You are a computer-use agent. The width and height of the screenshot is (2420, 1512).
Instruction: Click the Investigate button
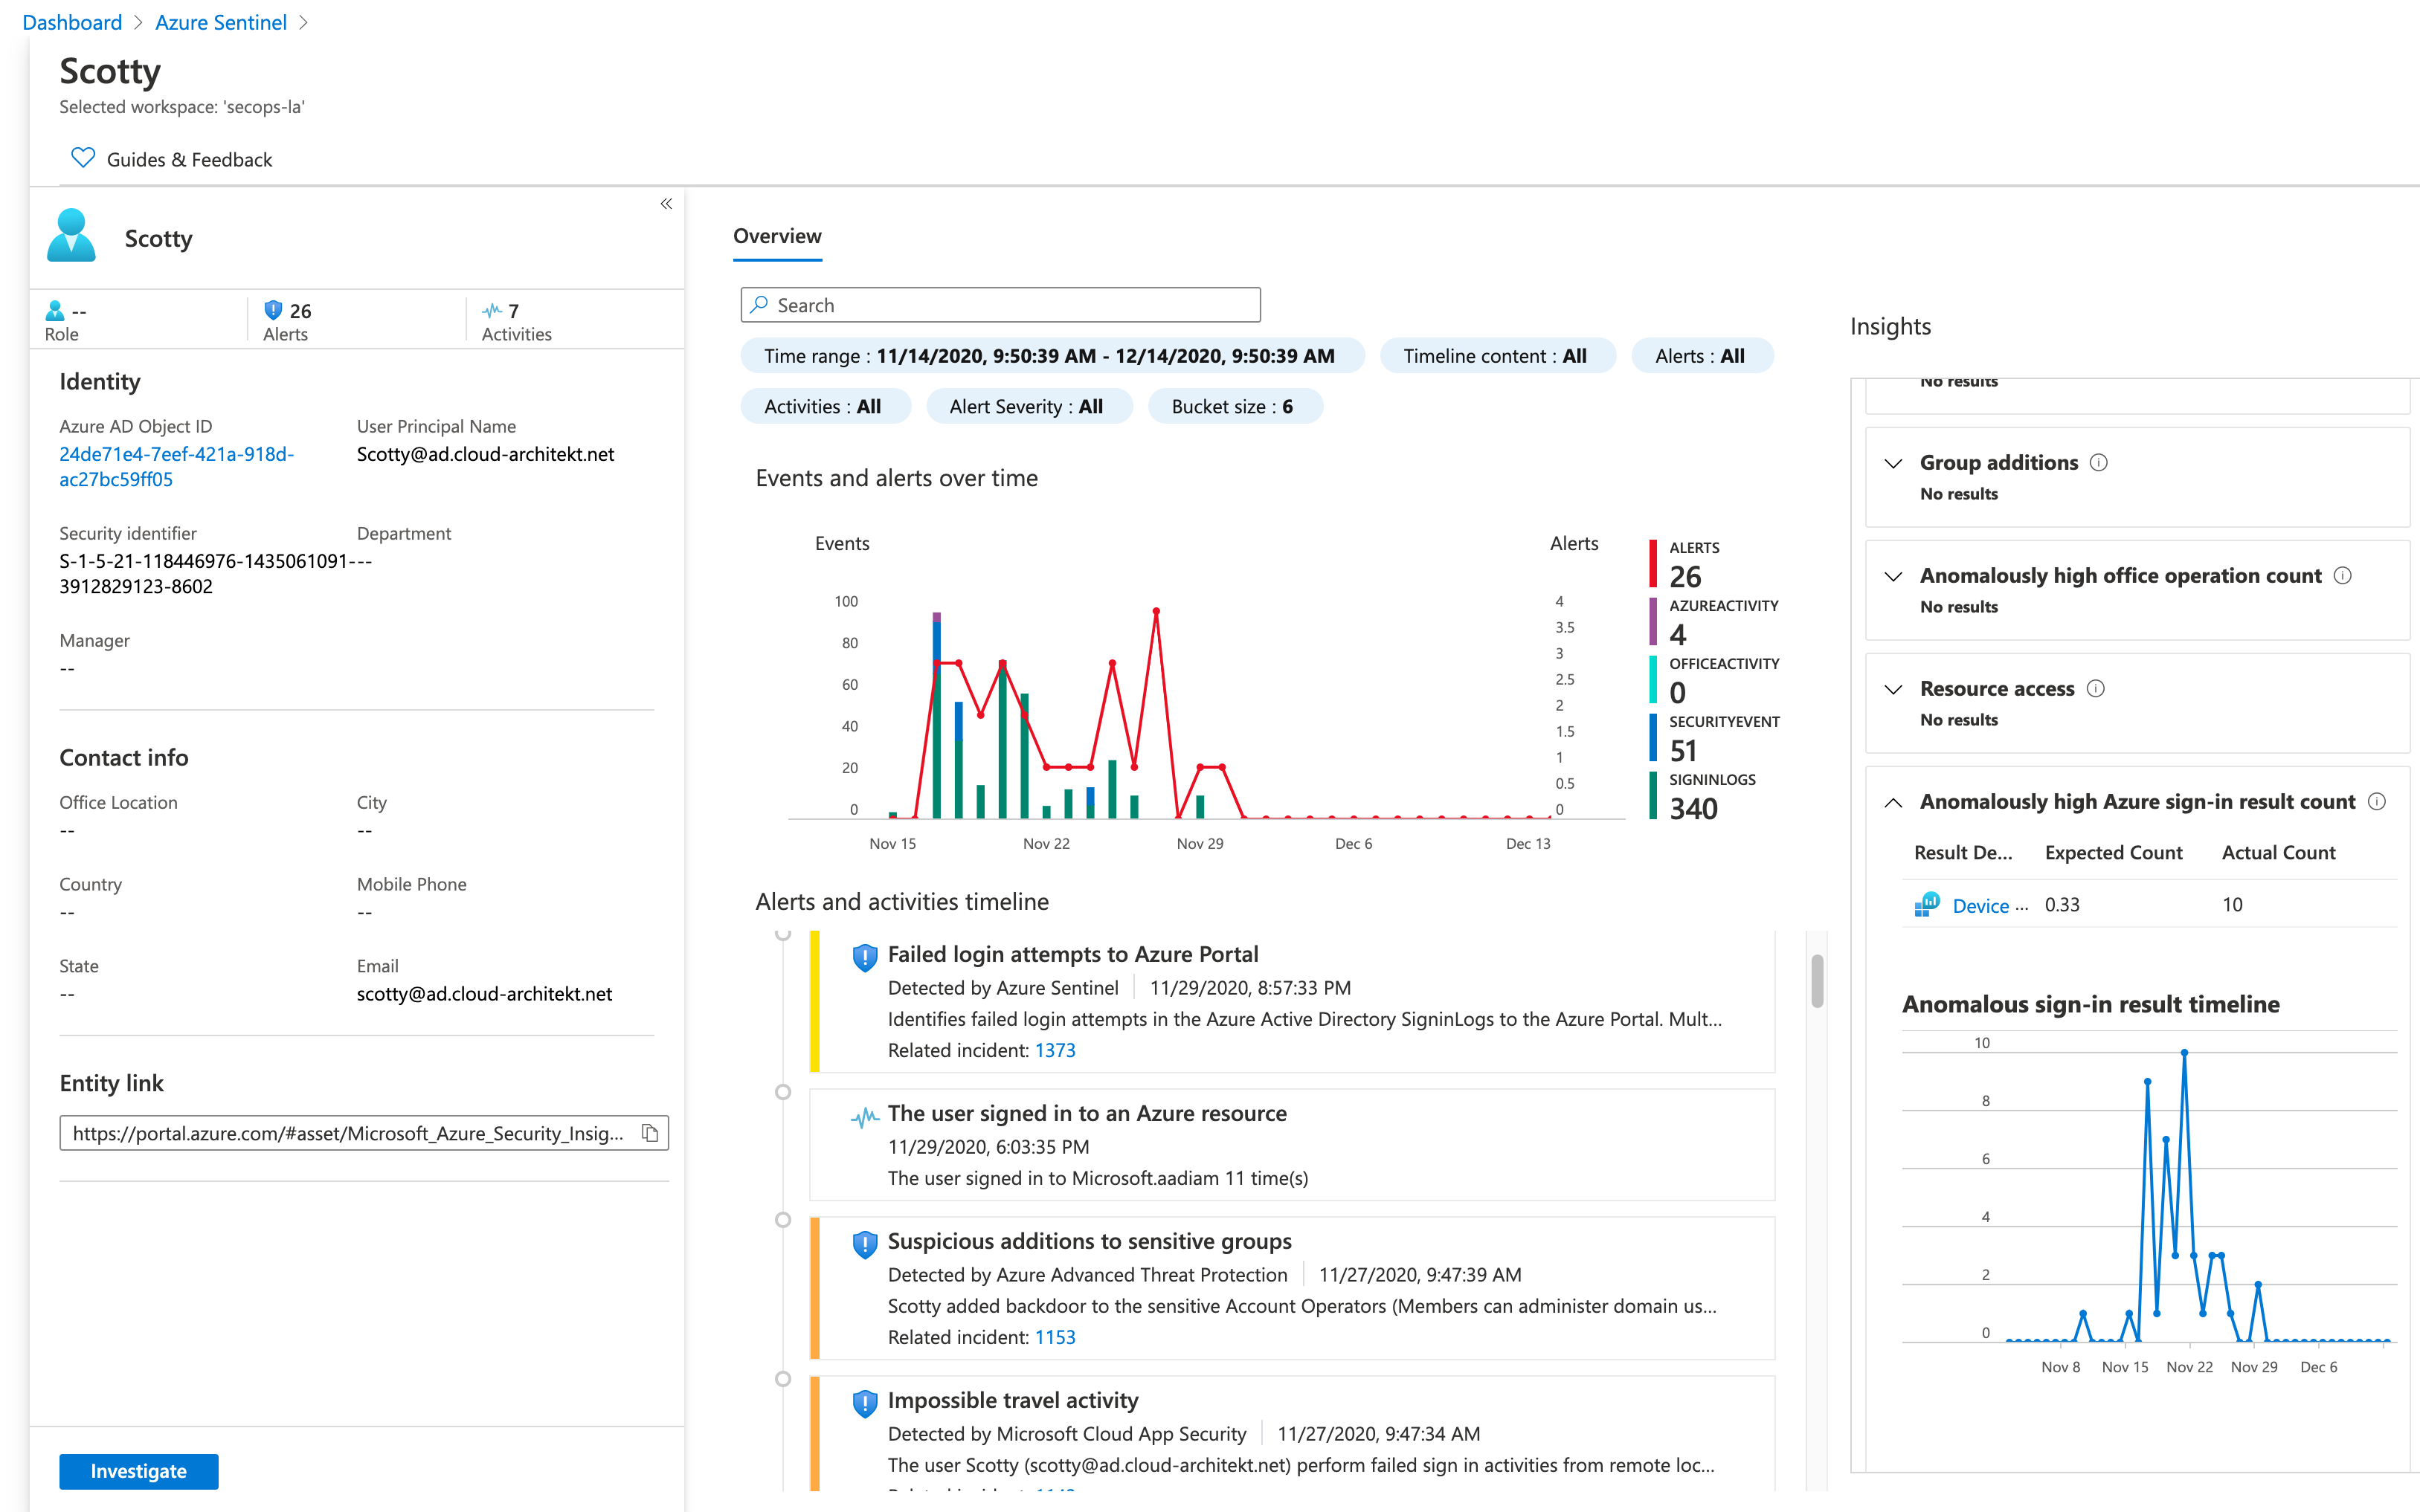tap(139, 1471)
